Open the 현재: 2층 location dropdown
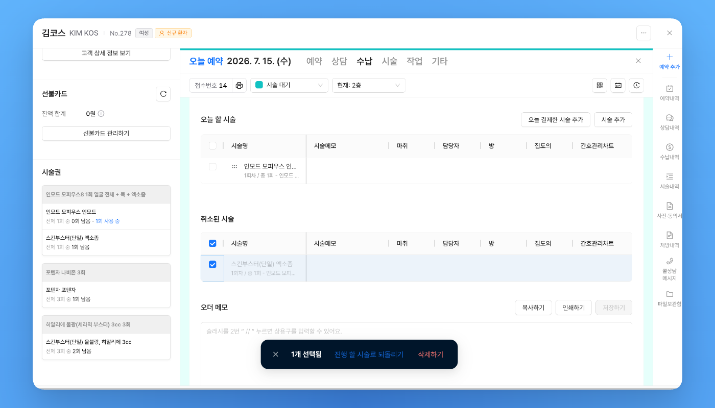 [x=369, y=86]
